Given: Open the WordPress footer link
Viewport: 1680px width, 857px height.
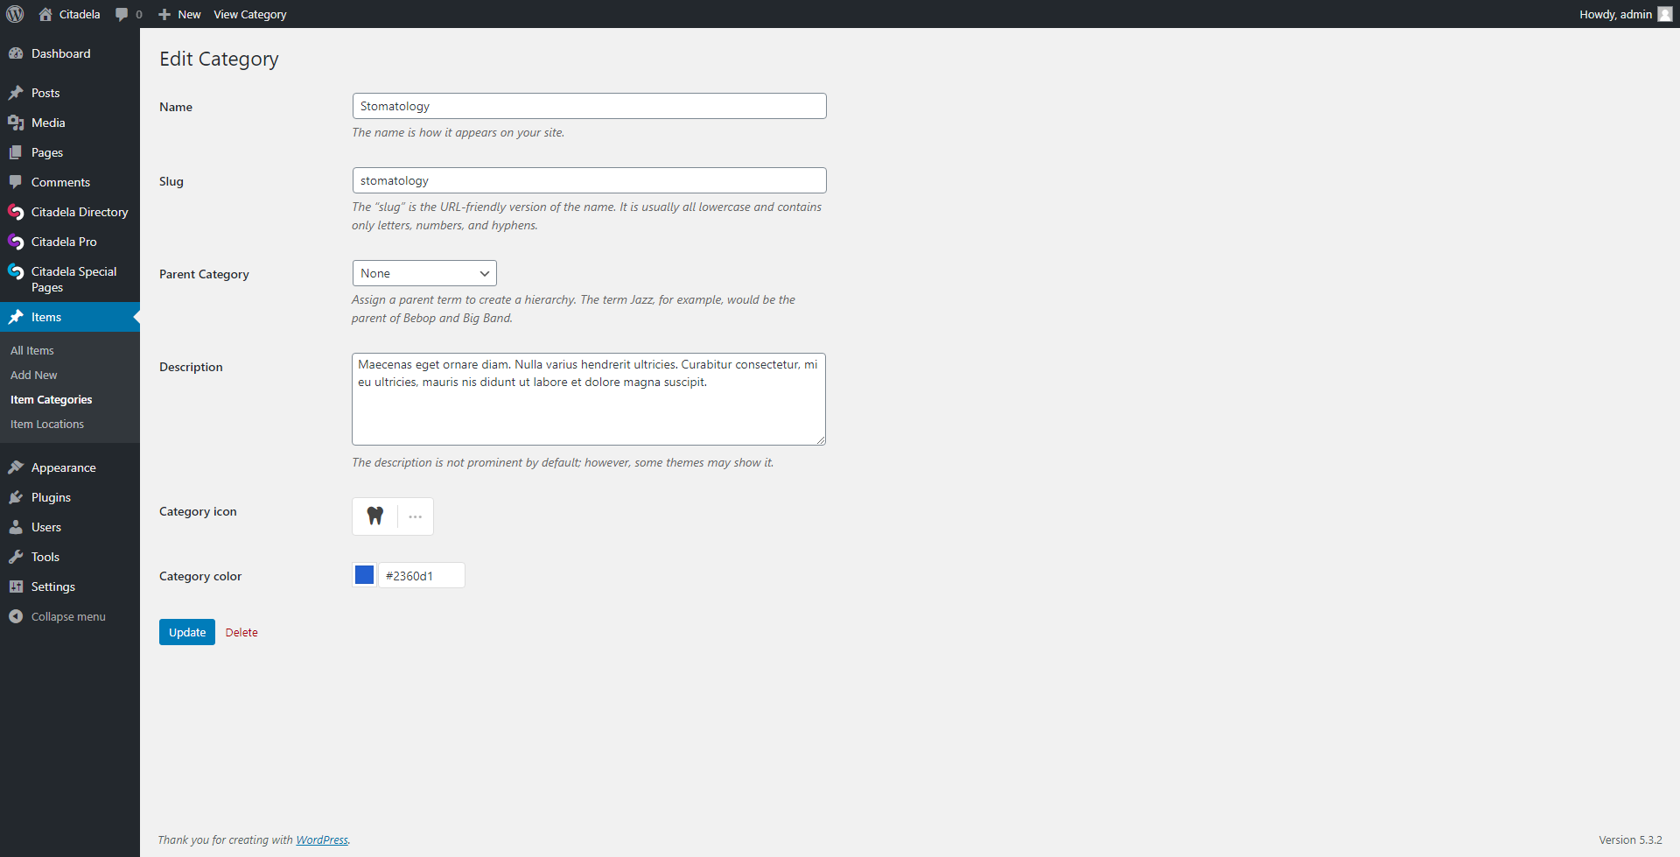Looking at the screenshot, I should 322,839.
